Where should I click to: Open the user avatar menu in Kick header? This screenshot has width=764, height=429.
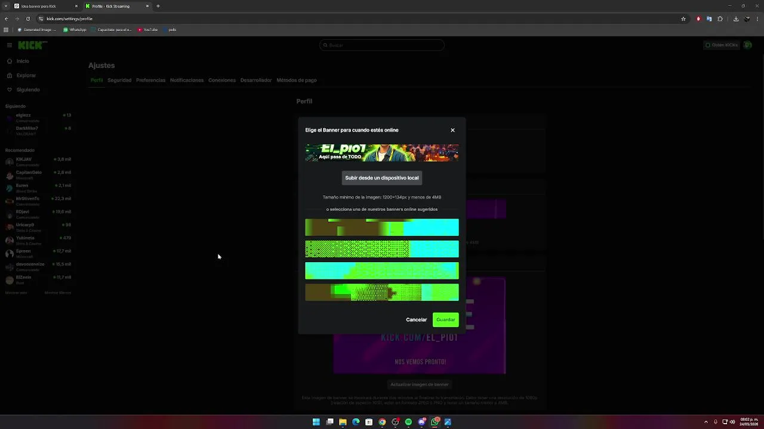[748, 45]
